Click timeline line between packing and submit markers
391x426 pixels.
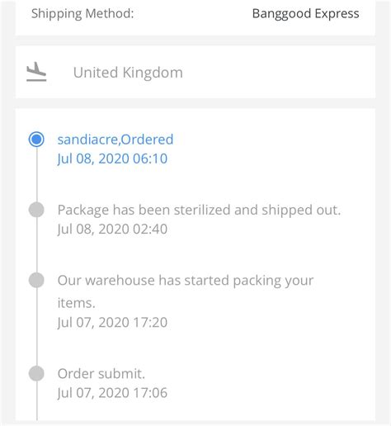pyautogui.click(x=36, y=327)
